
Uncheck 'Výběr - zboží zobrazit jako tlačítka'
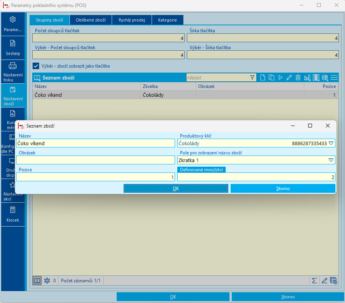pyautogui.click(x=36, y=66)
